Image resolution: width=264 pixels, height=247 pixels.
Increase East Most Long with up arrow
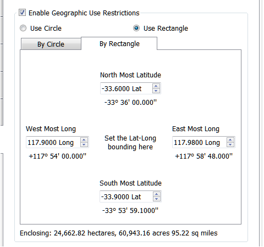(230, 140)
